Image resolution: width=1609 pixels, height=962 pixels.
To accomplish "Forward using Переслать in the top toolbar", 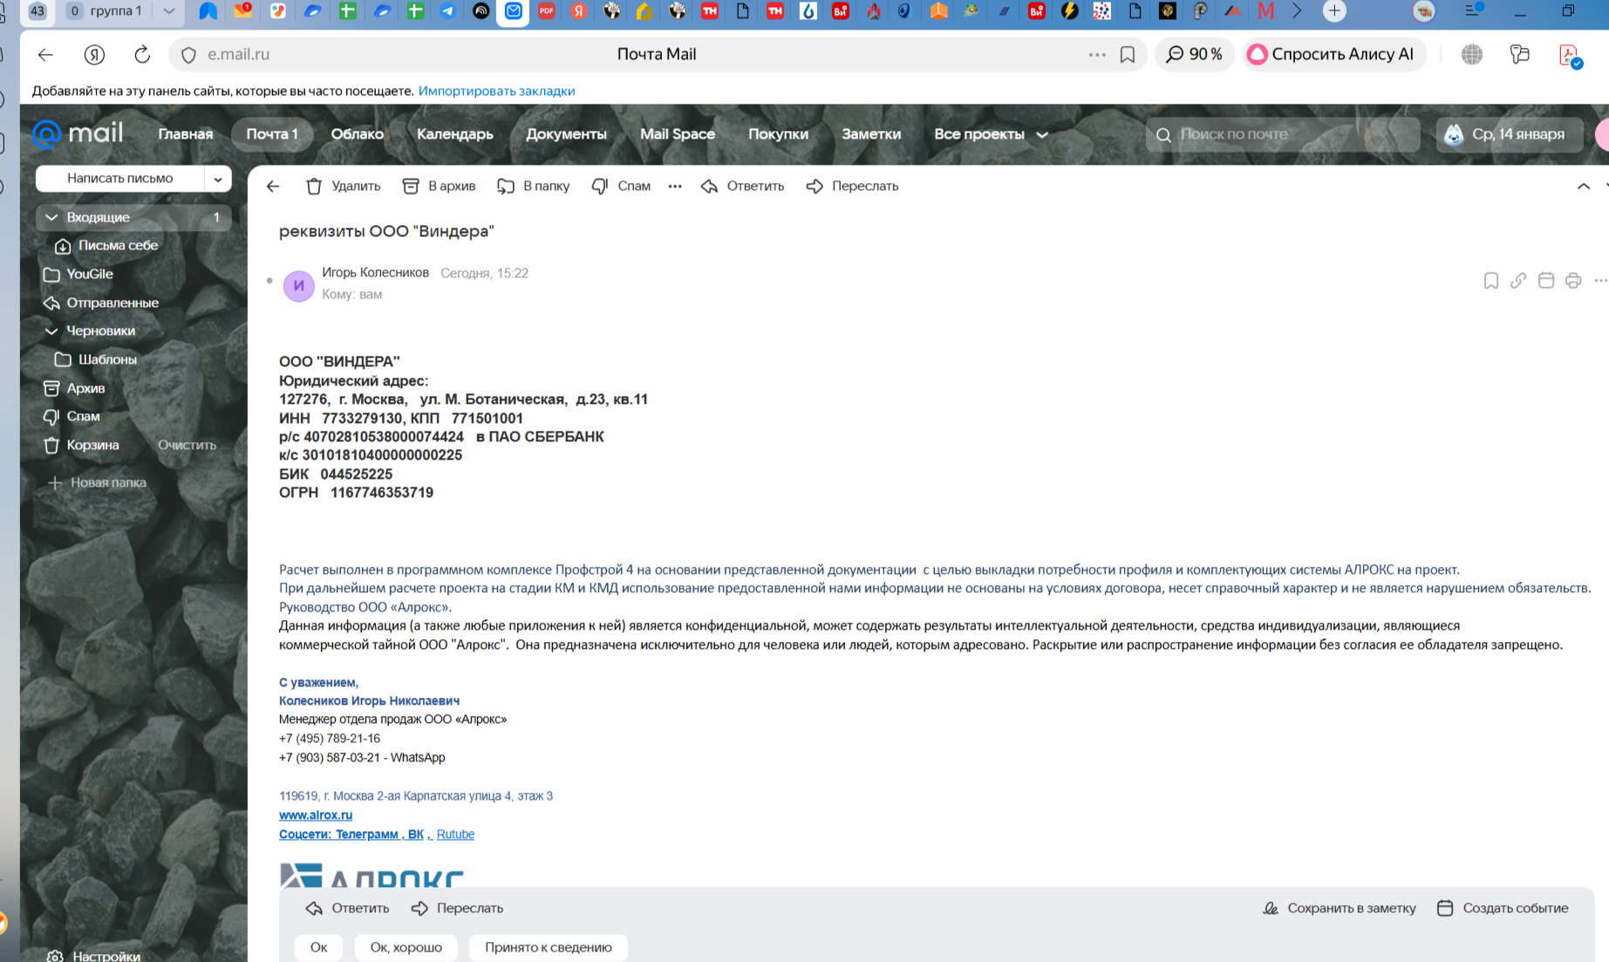I will [852, 186].
